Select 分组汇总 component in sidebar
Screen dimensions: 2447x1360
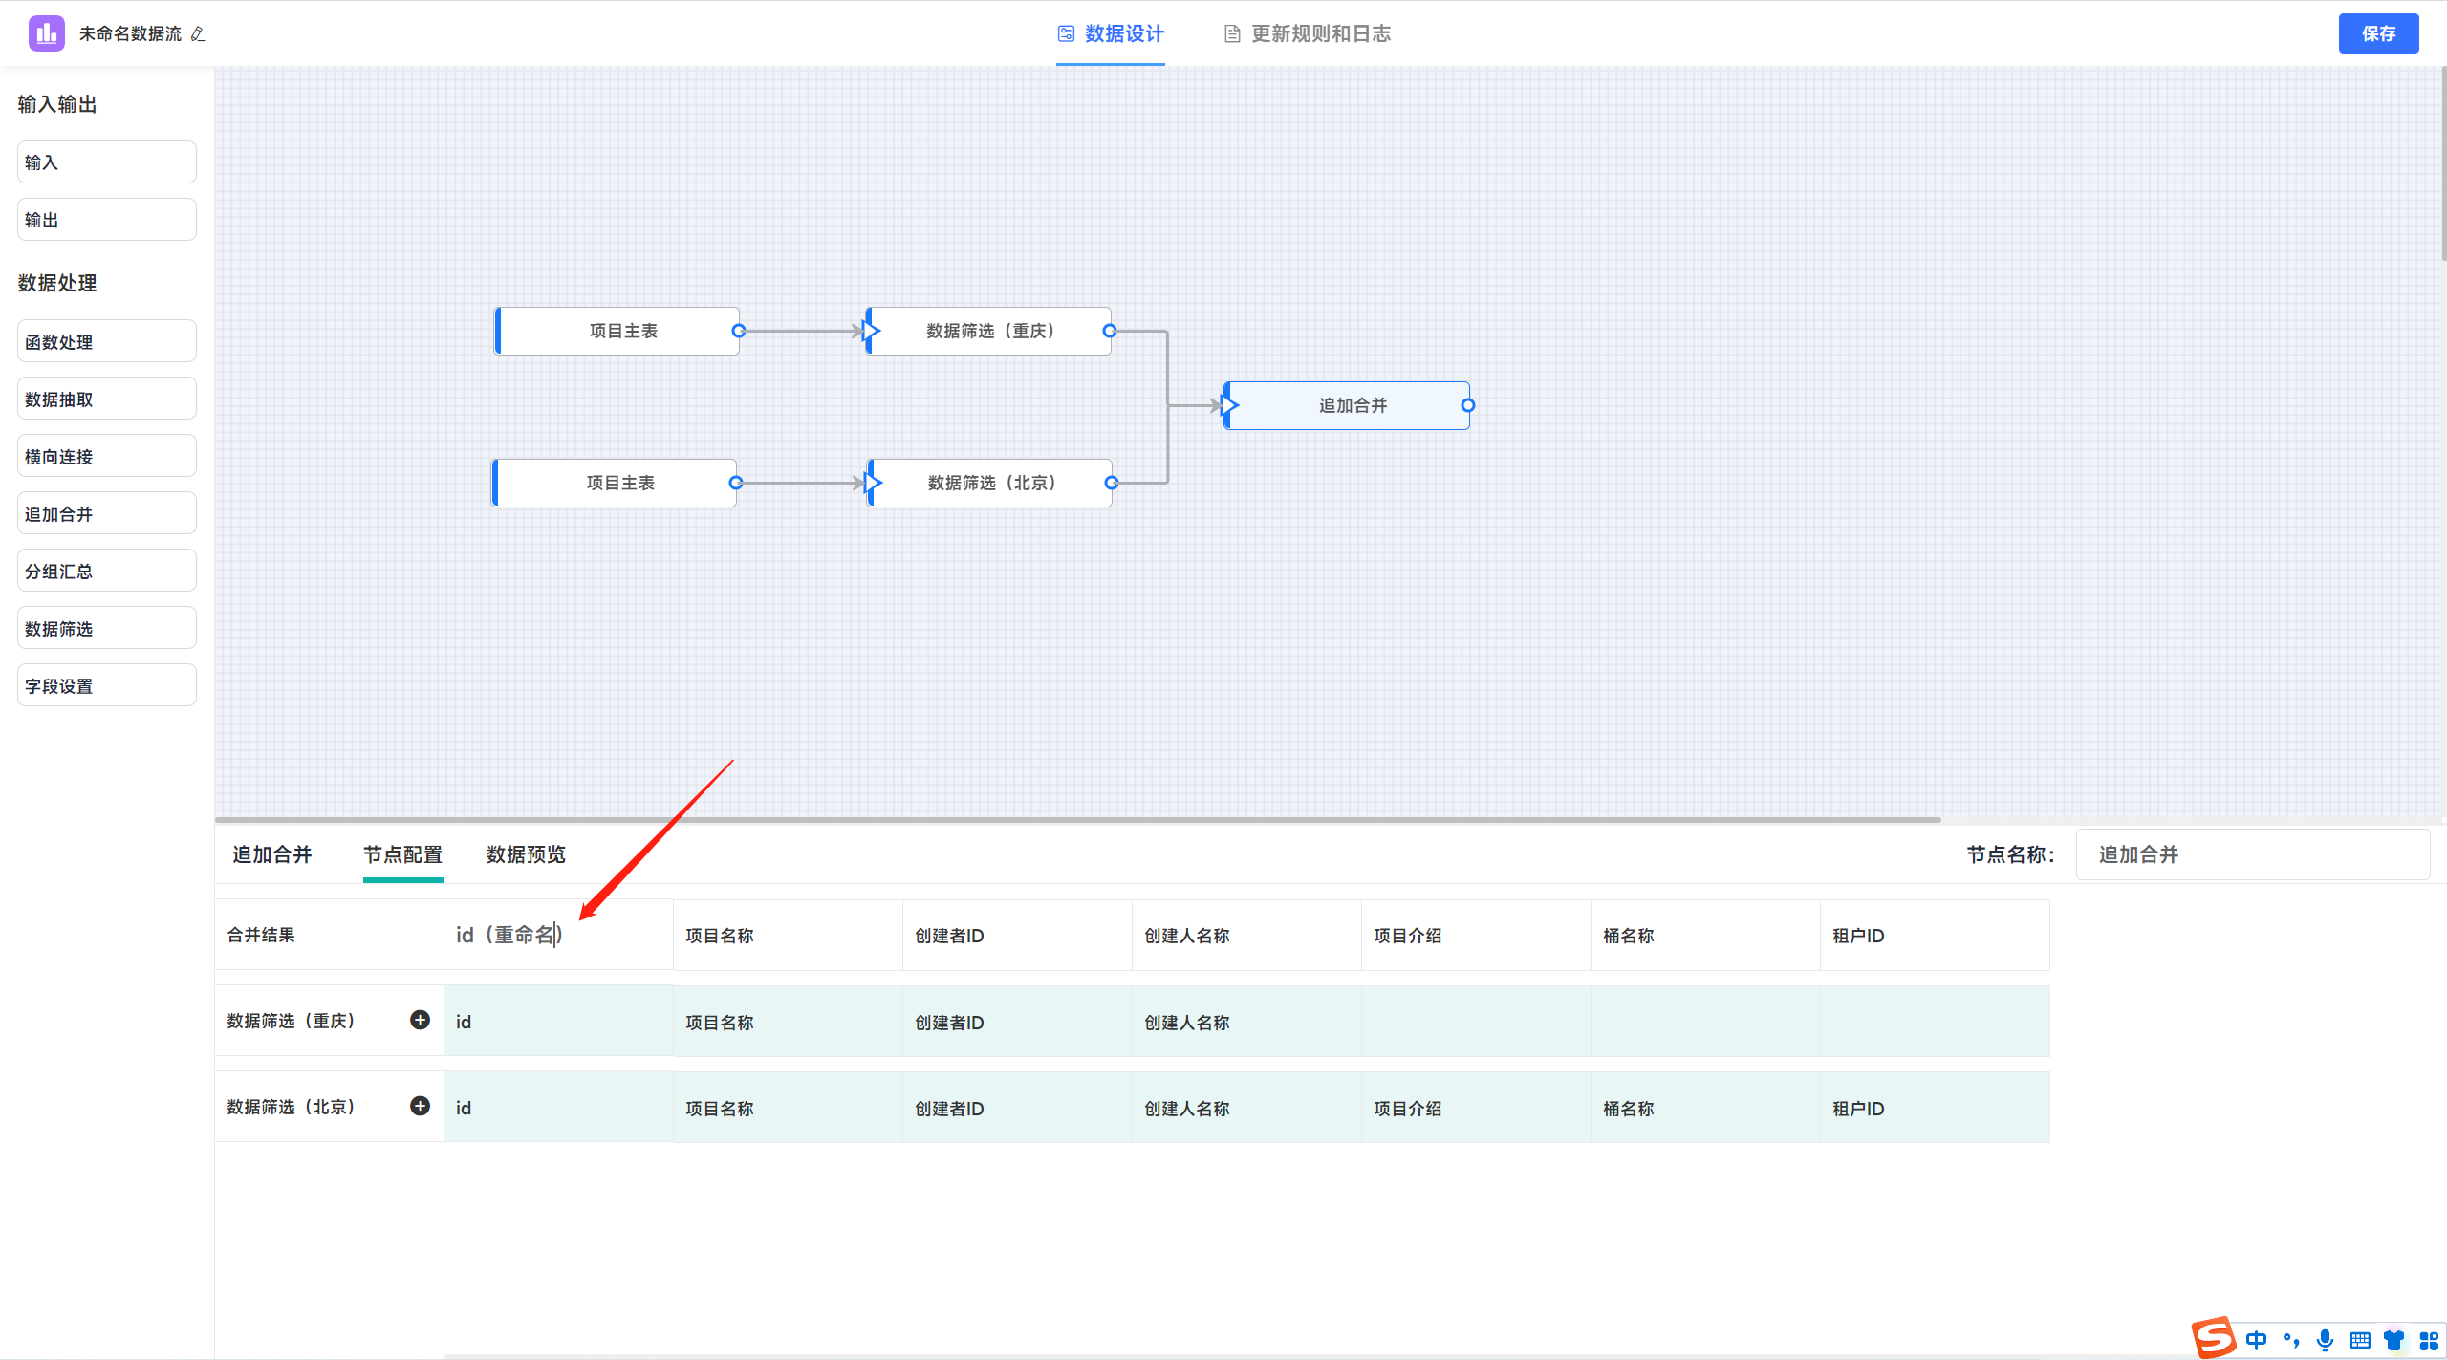click(x=107, y=571)
